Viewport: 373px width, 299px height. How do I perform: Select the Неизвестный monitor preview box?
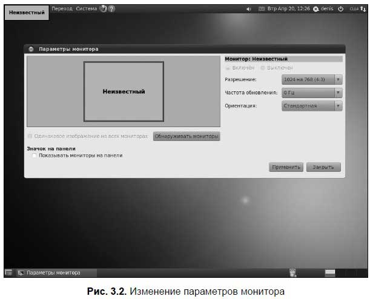pos(124,91)
